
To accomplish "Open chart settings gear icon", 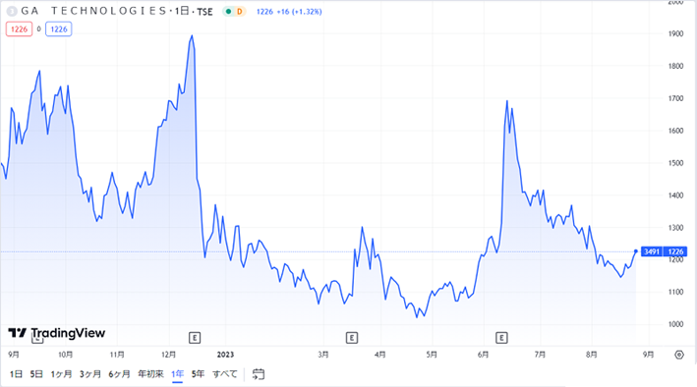I will tap(678, 355).
